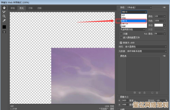Click the Web 靠色 0% field
The width and height of the screenshot is (170, 110).
click(x=159, y=34)
